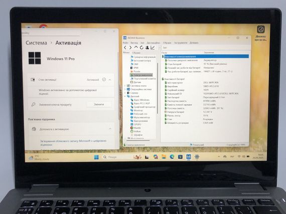This screenshot has height=214, width=286.
Task: Open Microsoft Edge from the taskbar
Action: click(172, 157)
